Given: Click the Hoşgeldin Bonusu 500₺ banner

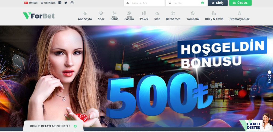Looking at the screenshot, I should tap(136, 76).
